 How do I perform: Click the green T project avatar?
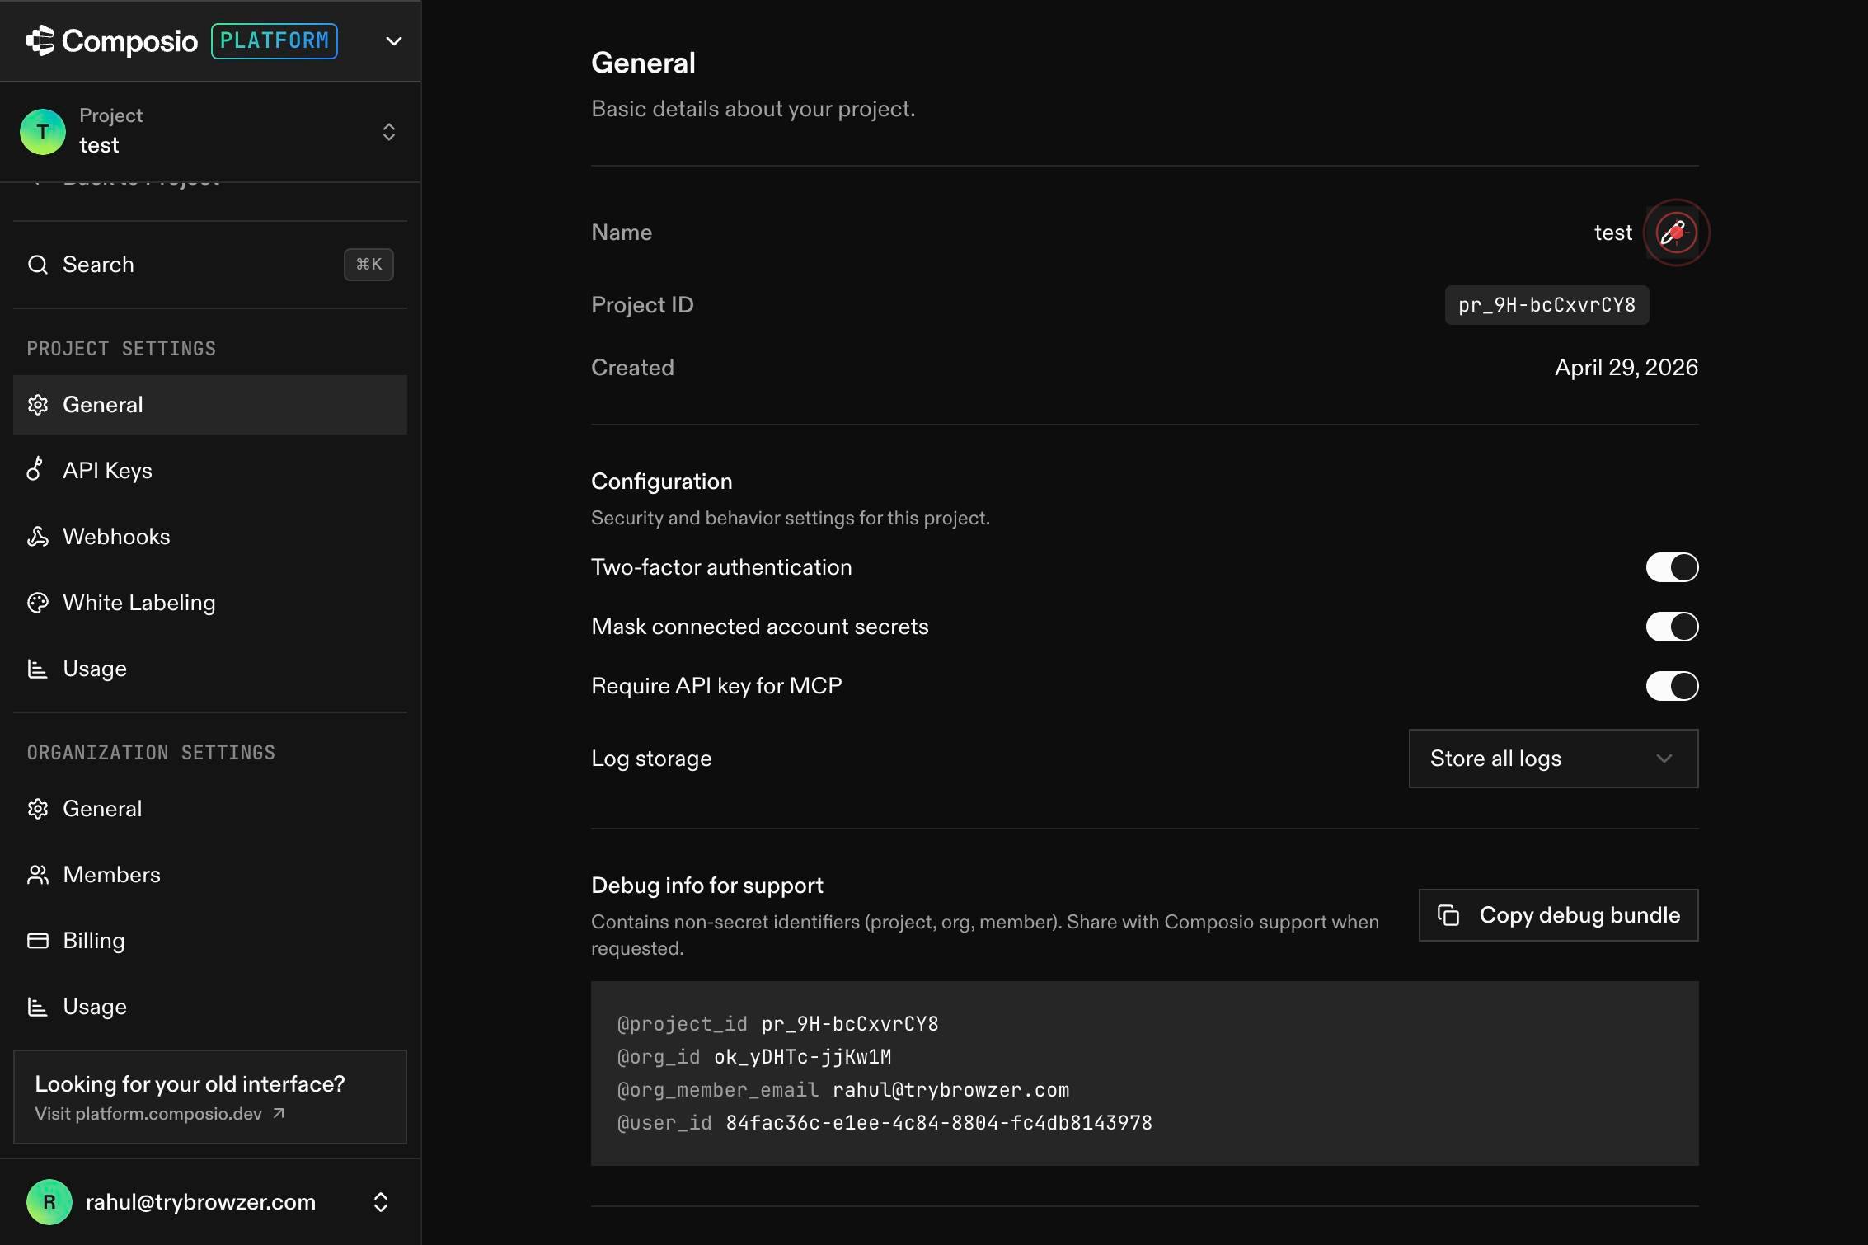(x=43, y=132)
